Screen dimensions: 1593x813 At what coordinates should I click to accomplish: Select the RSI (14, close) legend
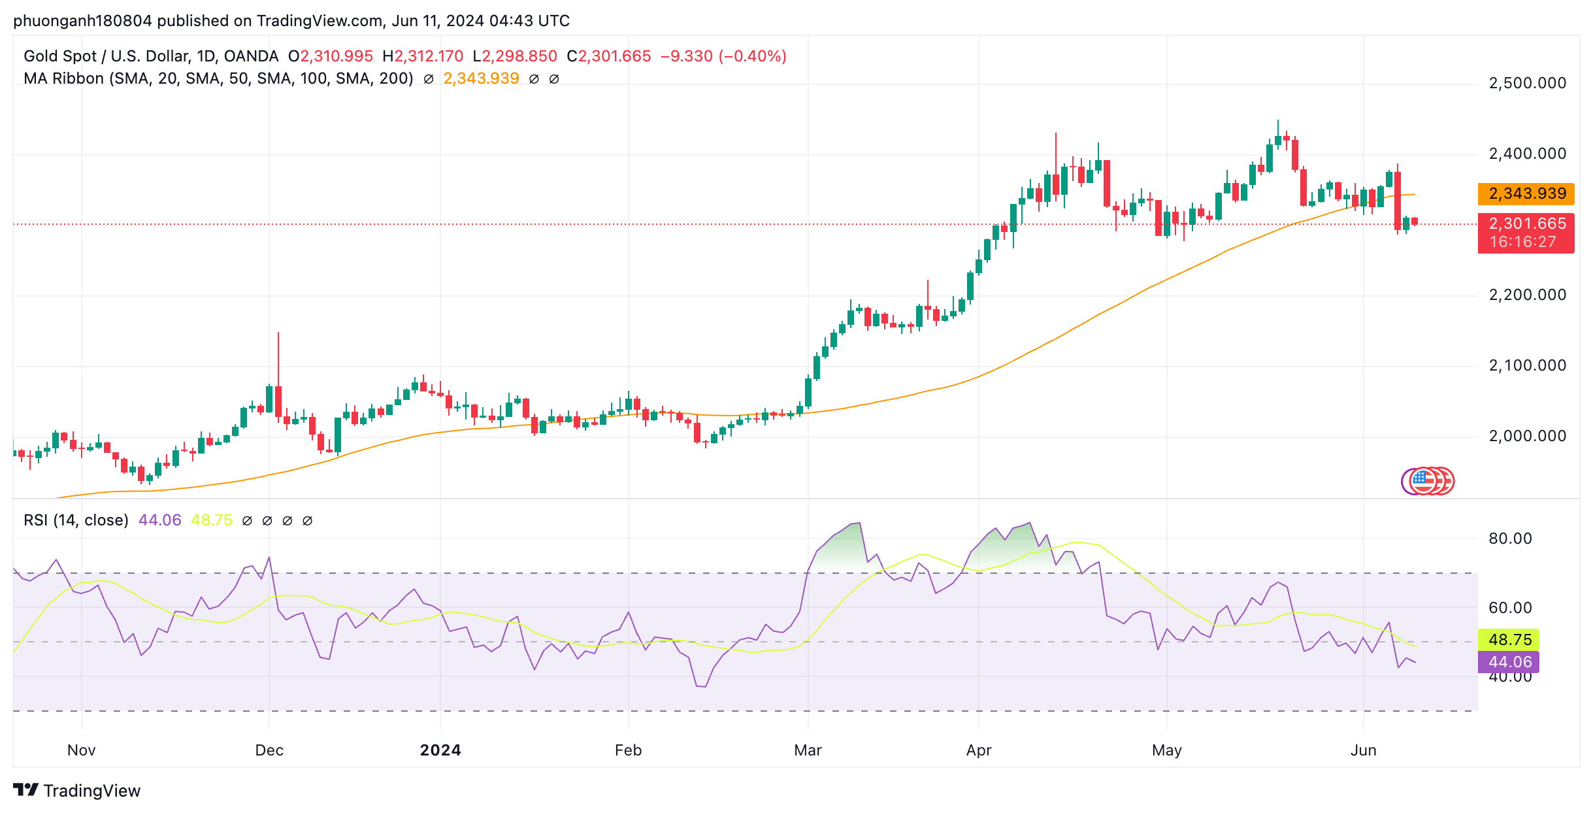(76, 520)
